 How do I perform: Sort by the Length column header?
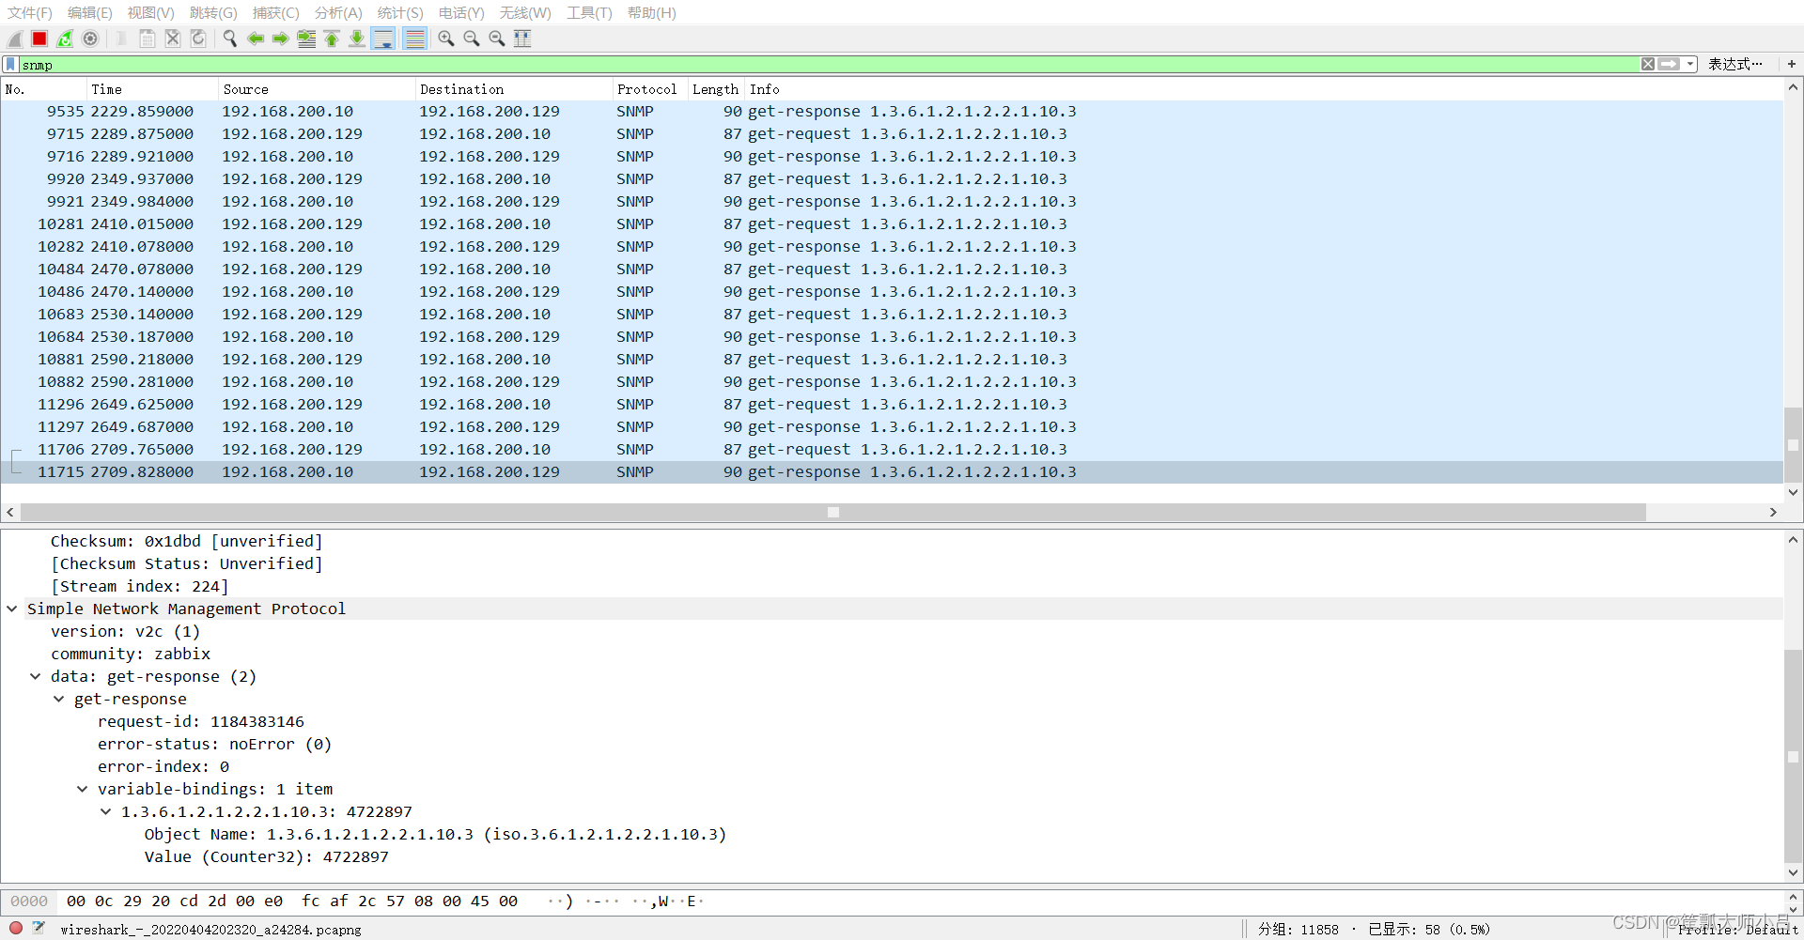pos(715,89)
